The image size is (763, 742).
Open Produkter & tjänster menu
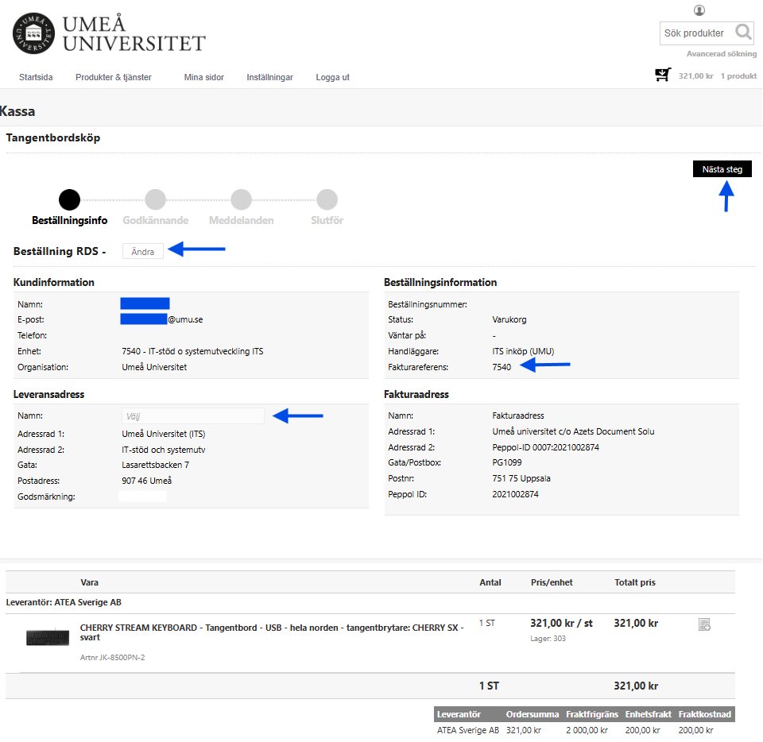[113, 77]
